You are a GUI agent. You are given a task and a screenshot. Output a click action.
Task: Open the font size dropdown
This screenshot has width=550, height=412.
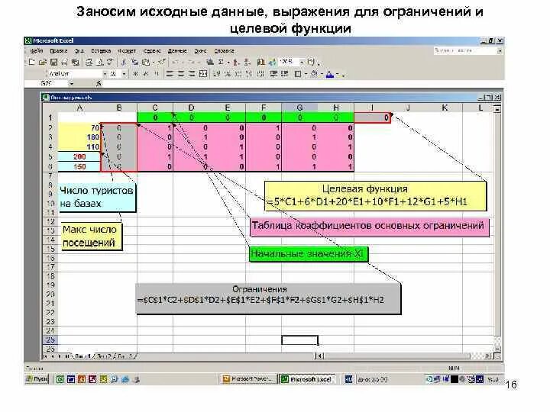pyautogui.click(x=124, y=74)
